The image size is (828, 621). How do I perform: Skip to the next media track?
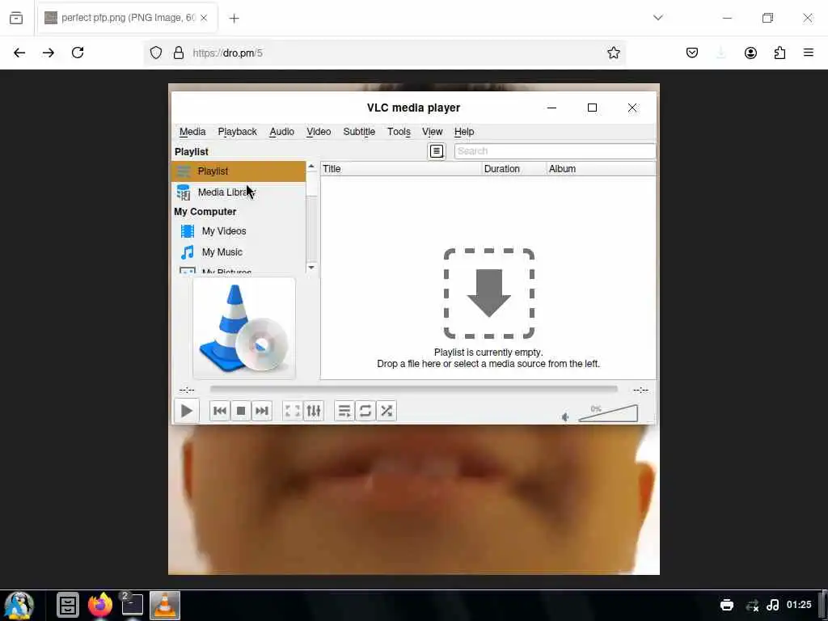click(262, 411)
